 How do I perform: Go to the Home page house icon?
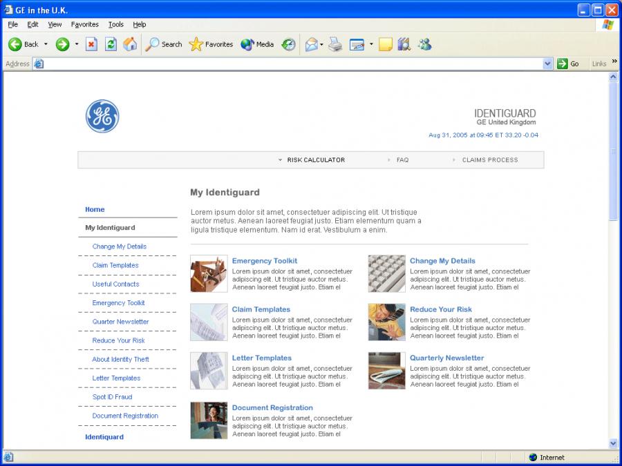click(130, 44)
